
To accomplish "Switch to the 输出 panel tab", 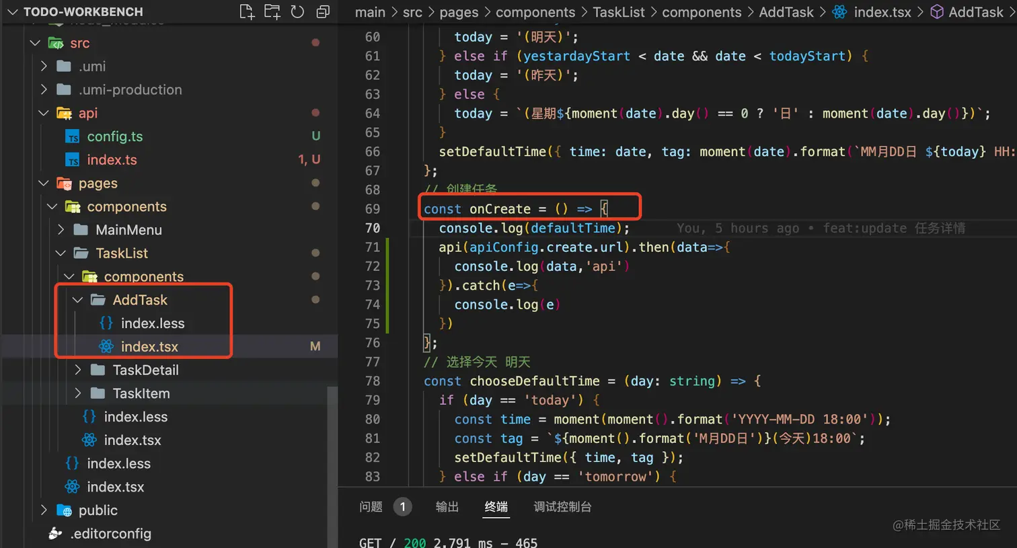I will coord(447,507).
